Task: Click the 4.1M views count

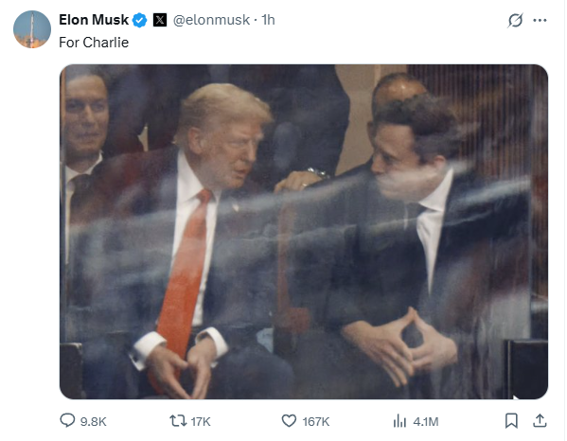Action: pos(426,421)
